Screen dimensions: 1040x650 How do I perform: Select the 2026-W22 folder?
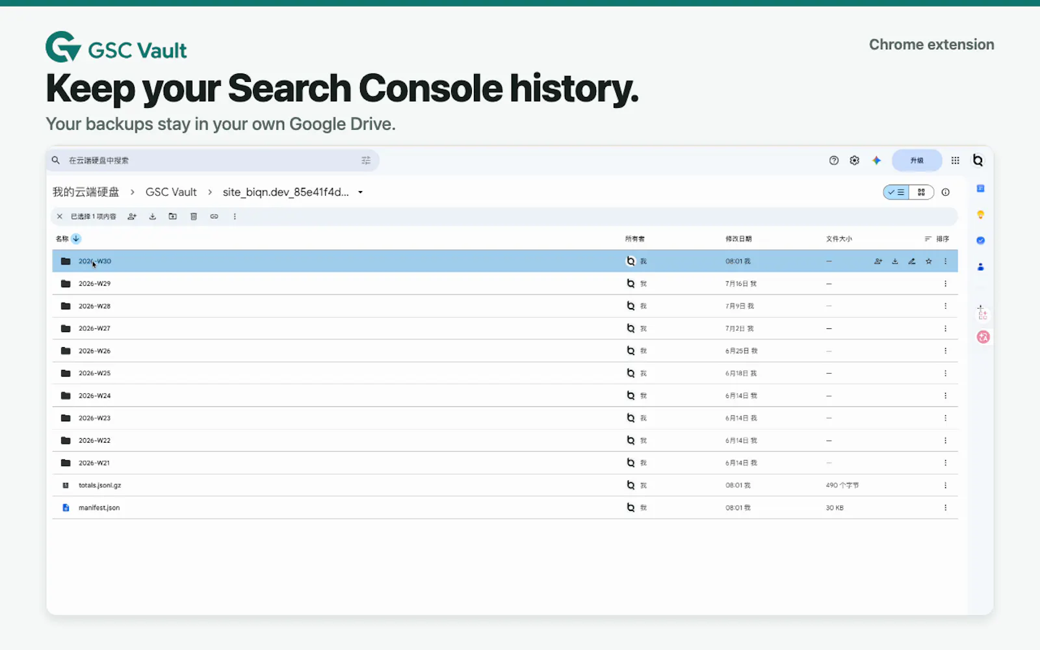(x=505, y=441)
